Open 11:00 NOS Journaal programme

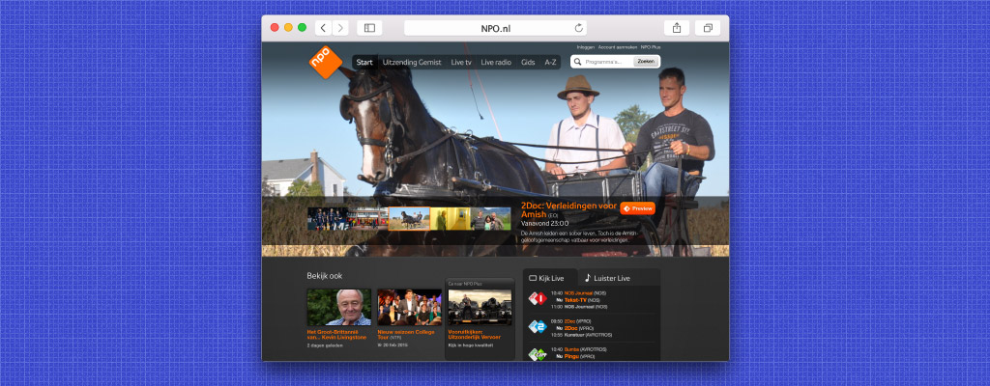tap(579, 307)
